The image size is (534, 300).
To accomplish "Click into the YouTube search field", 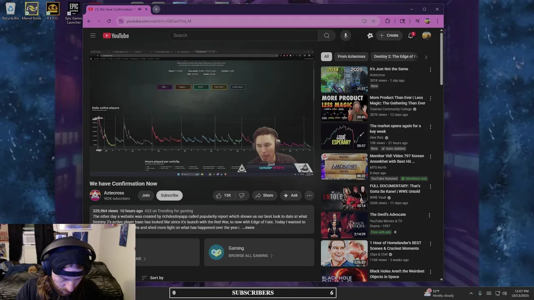I will [243, 35].
